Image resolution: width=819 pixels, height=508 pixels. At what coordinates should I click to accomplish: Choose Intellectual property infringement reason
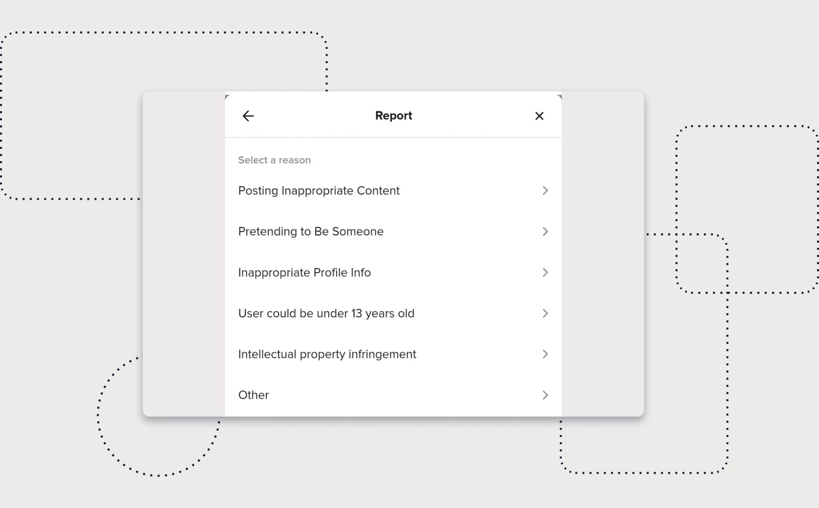pos(327,354)
